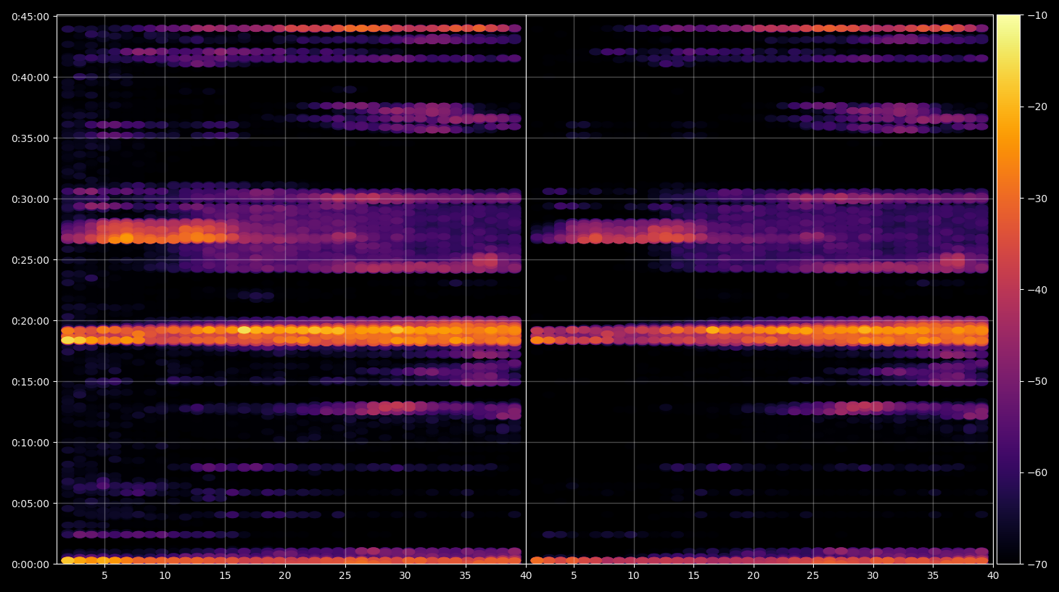Click x-axis tick 5 under the right heatmap
Image resolution: width=1059 pixels, height=592 pixels.
point(574,576)
